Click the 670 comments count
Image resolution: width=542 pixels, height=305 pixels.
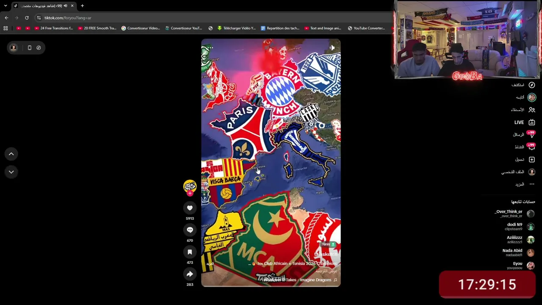pos(190,241)
